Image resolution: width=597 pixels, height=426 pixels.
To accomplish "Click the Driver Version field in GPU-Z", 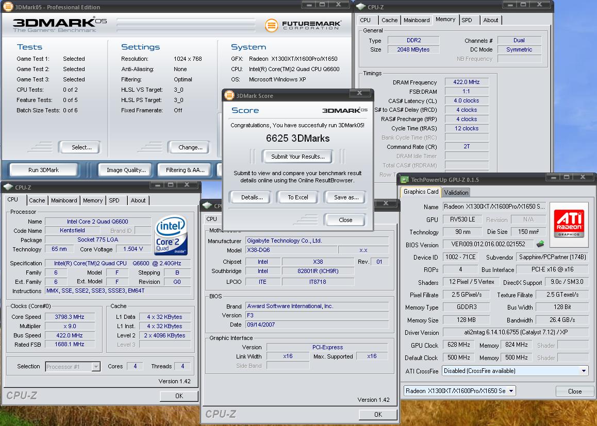I will coord(516,332).
